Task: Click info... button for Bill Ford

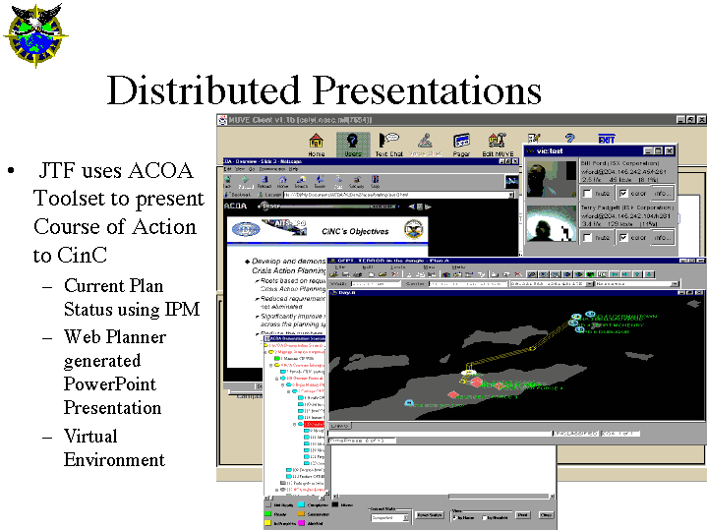Action: tap(663, 194)
